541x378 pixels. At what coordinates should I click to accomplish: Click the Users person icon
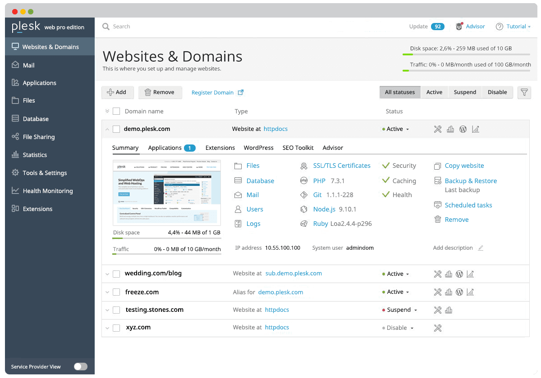[238, 209]
